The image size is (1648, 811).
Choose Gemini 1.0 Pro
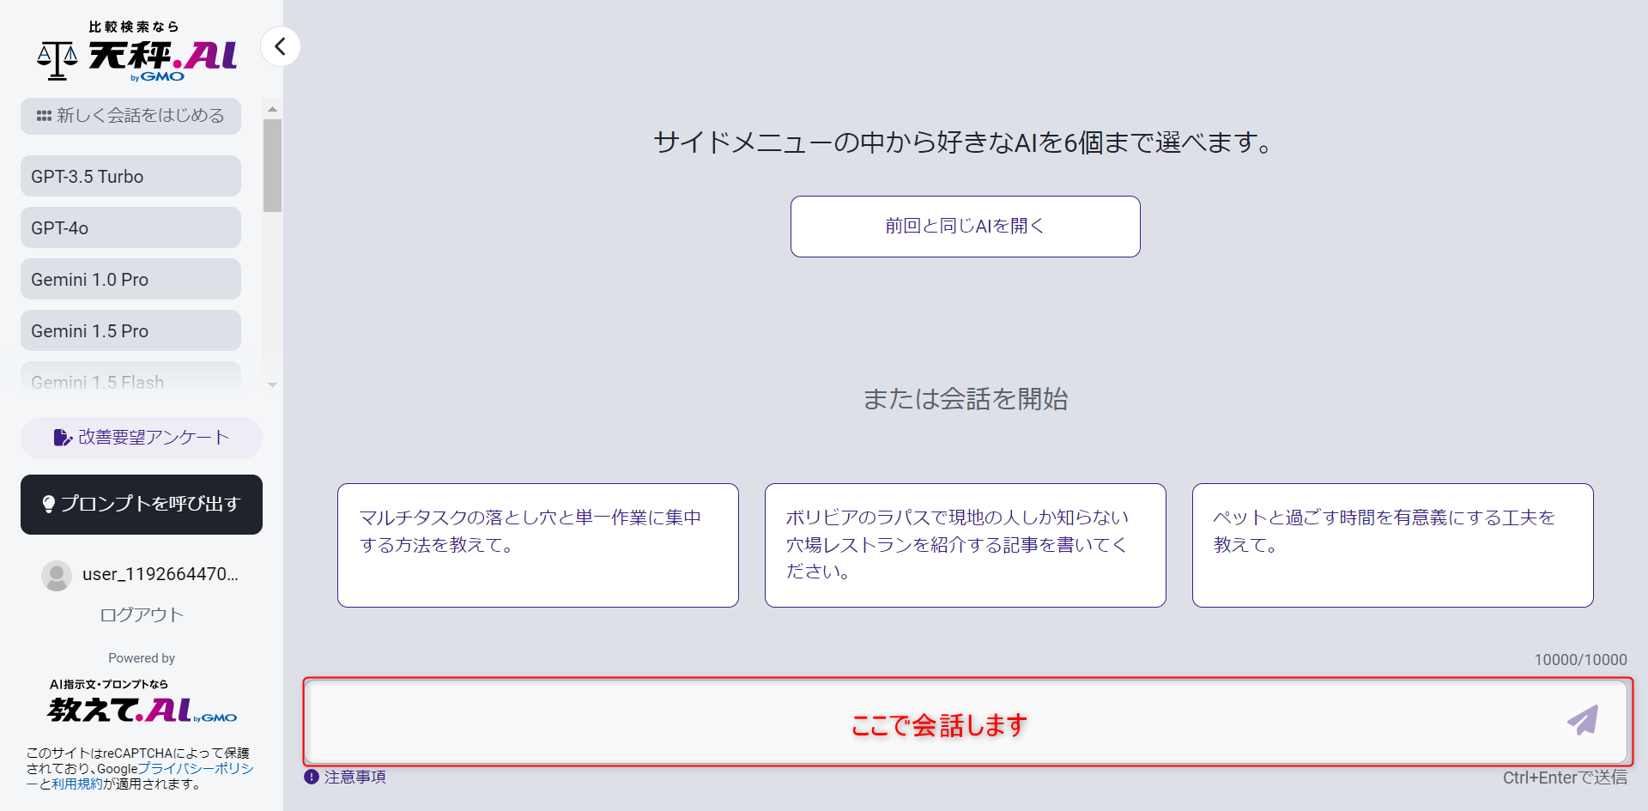130,279
